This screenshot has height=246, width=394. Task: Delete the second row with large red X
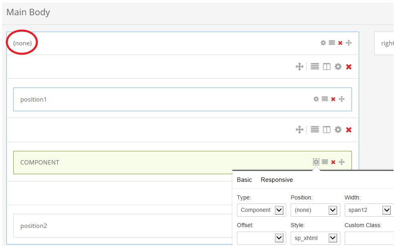coord(349,130)
